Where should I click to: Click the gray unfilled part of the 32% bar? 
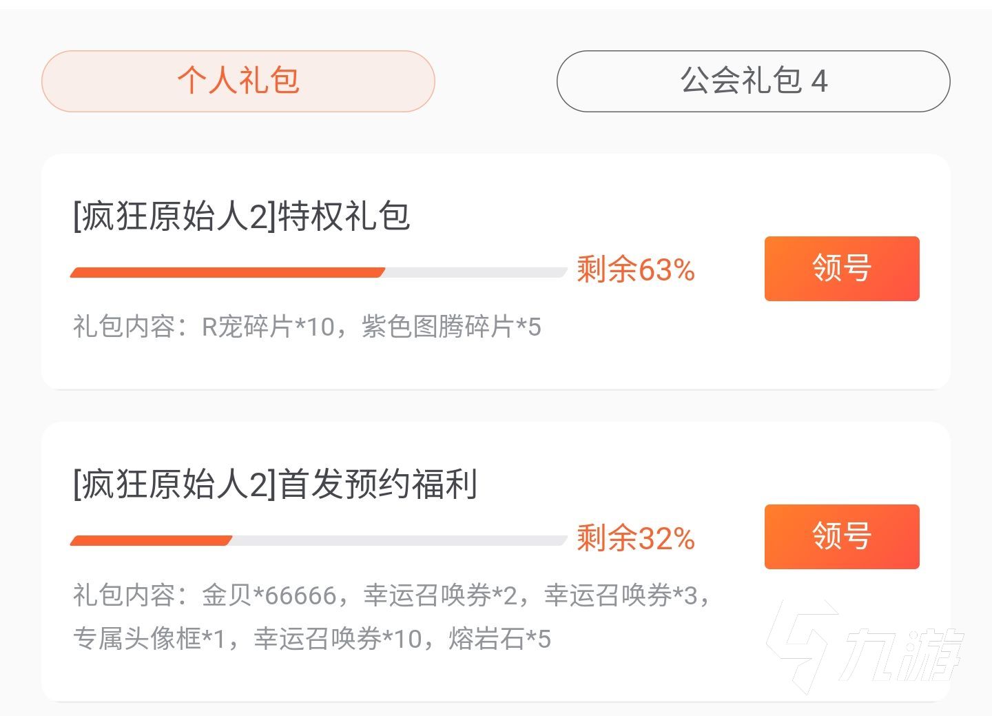(x=400, y=540)
